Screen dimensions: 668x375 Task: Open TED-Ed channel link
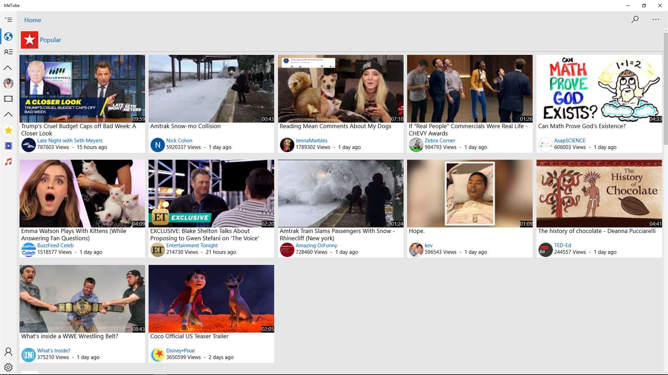pos(562,245)
